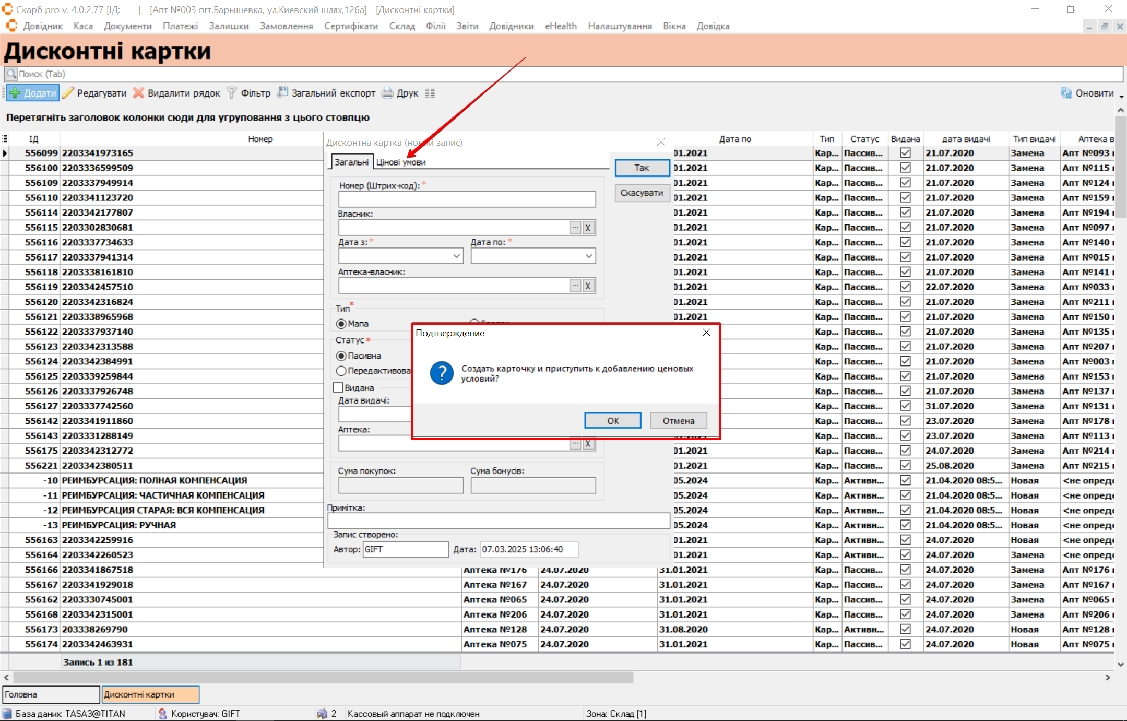The width and height of the screenshot is (1127, 721).
Task: Open the Звіти menu
Action: point(467,26)
